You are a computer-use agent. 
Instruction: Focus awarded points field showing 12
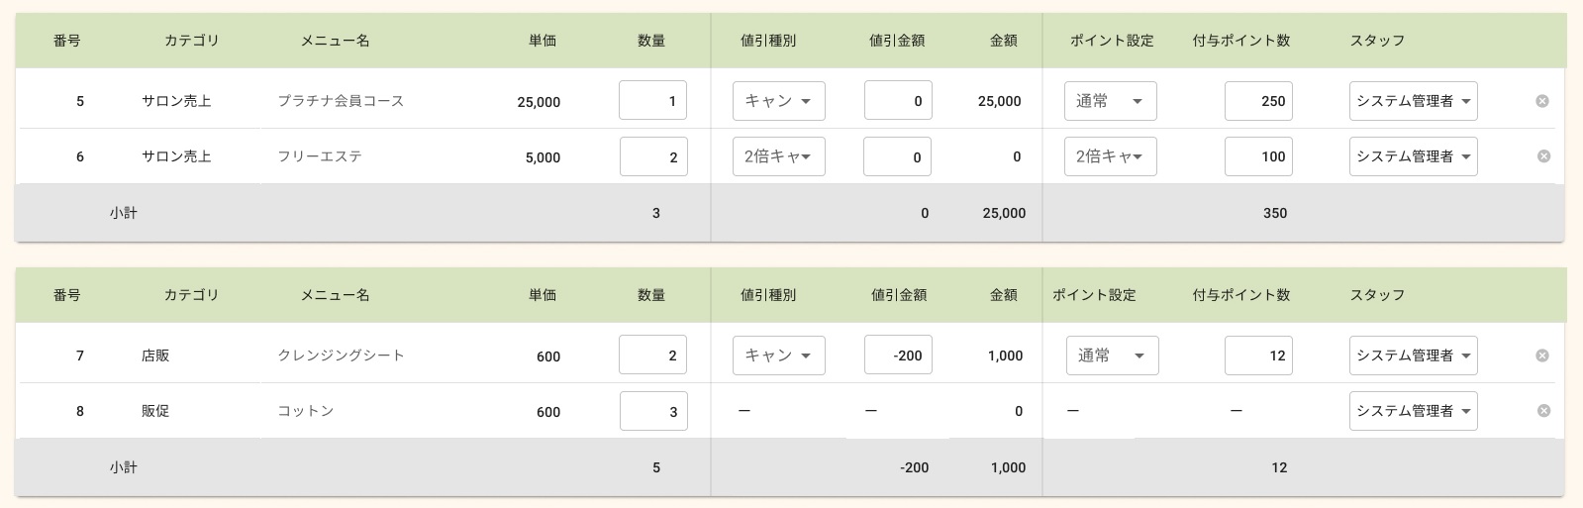1257,356
